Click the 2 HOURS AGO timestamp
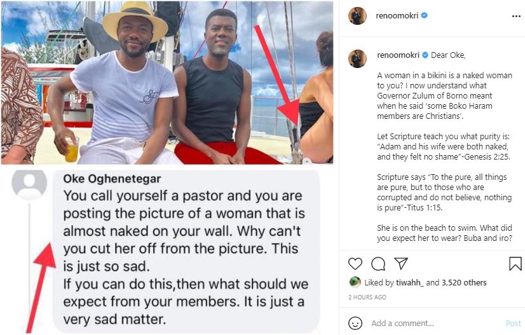 click(x=367, y=297)
